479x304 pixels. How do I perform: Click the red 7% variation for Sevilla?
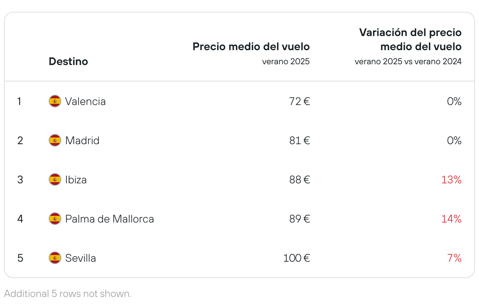click(454, 258)
